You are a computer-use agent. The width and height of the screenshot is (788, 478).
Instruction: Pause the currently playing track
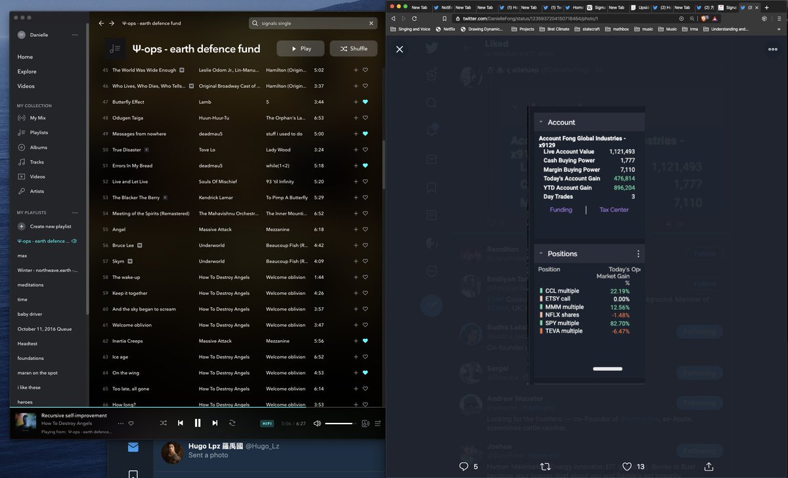coord(198,424)
